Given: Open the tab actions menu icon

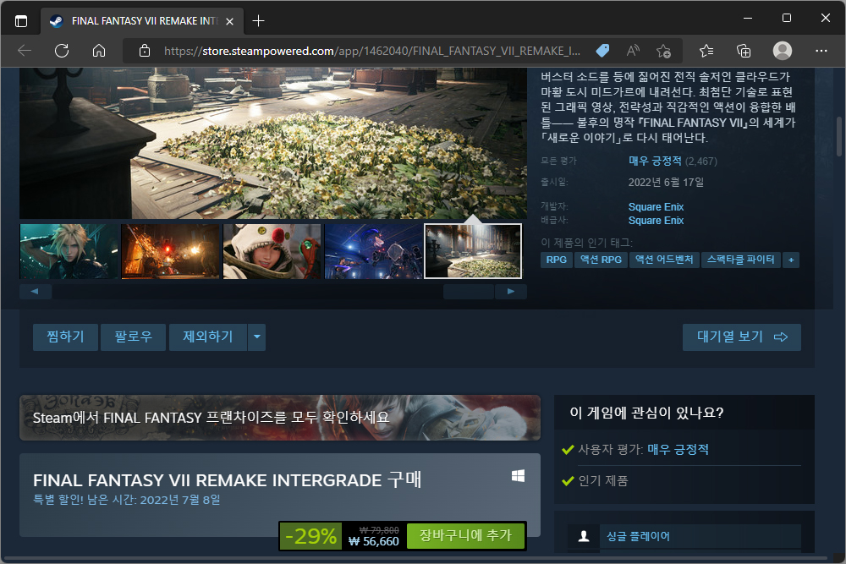Looking at the screenshot, I should (20, 21).
